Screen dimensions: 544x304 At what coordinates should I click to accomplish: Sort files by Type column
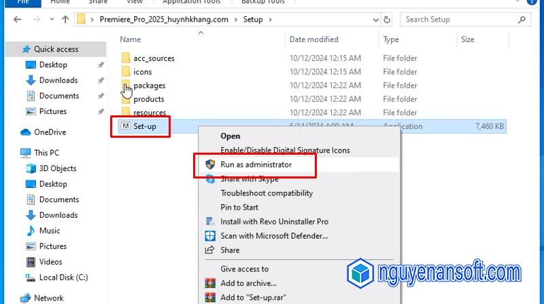click(x=391, y=39)
